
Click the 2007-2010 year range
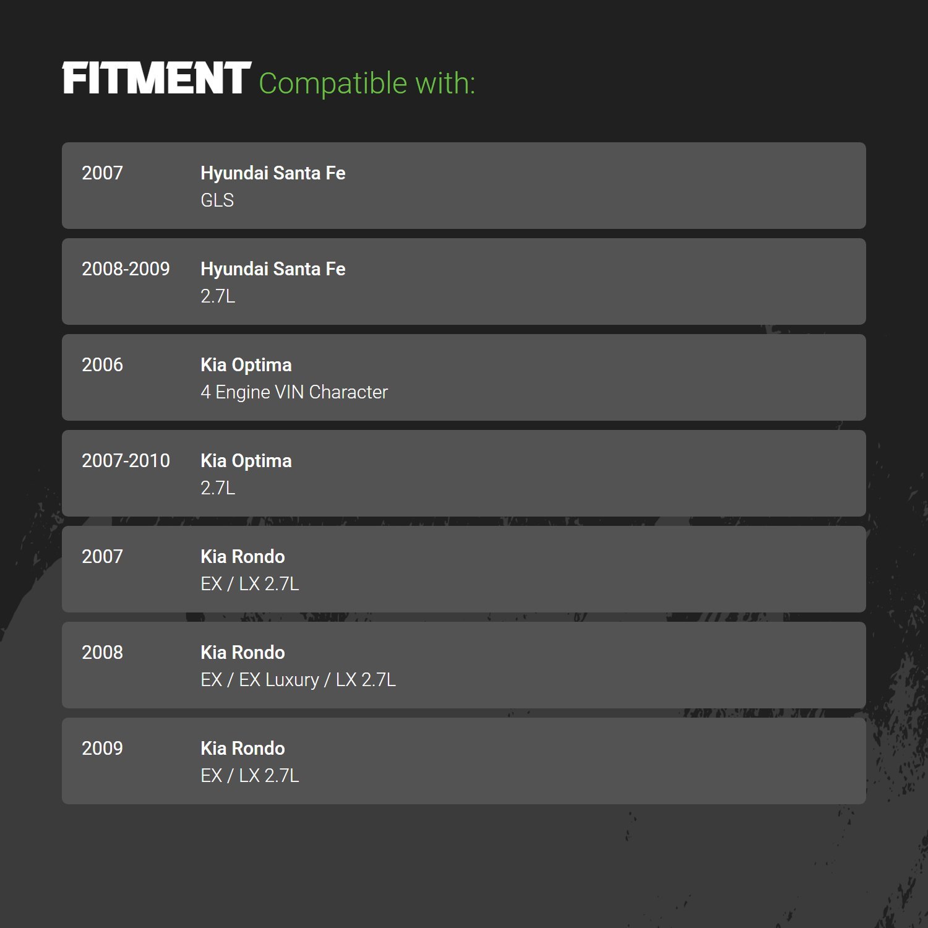coord(126,461)
